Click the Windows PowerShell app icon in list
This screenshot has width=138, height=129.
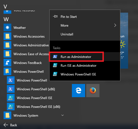coord(11,80)
